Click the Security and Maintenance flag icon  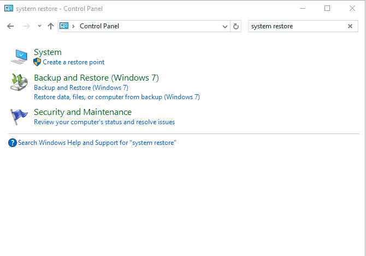click(x=20, y=117)
